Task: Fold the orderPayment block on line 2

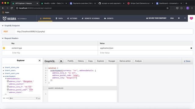Action: (47, 71)
